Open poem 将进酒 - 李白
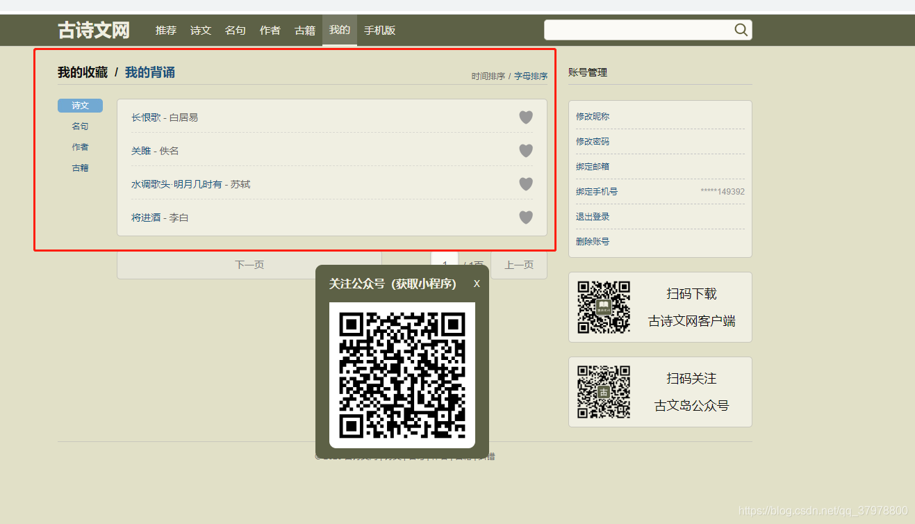The height and width of the screenshot is (524, 915). tap(160, 218)
